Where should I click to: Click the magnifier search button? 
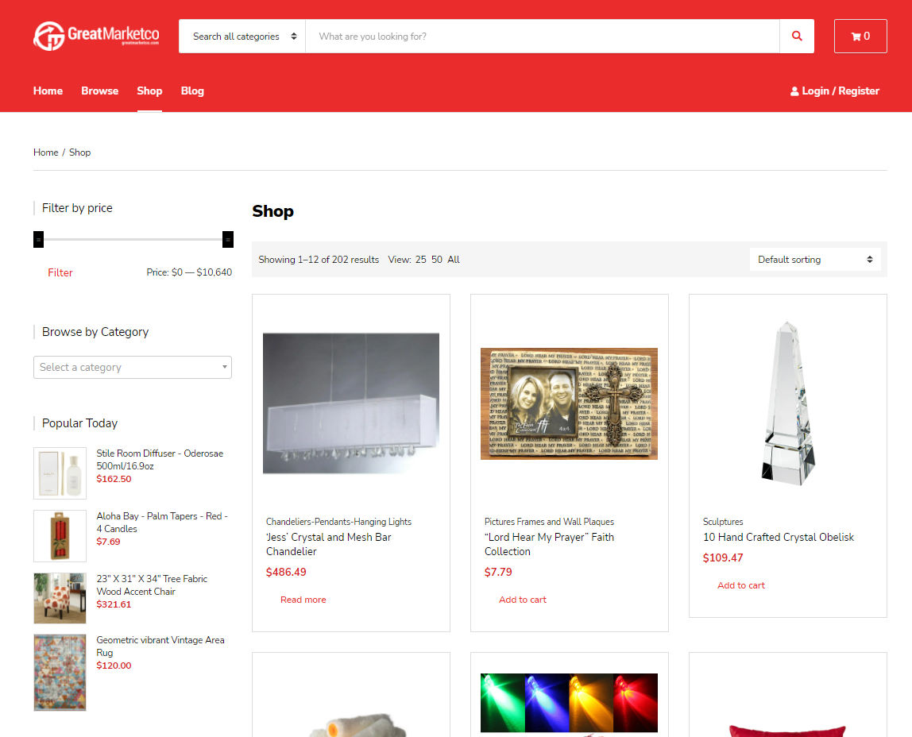click(x=797, y=36)
